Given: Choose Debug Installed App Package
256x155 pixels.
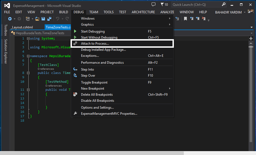Looking at the screenshot, I should click(122, 50).
